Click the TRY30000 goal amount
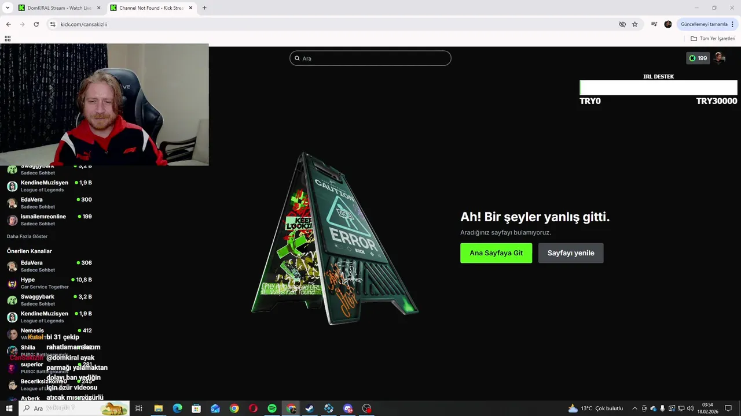 tap(717, 101)
